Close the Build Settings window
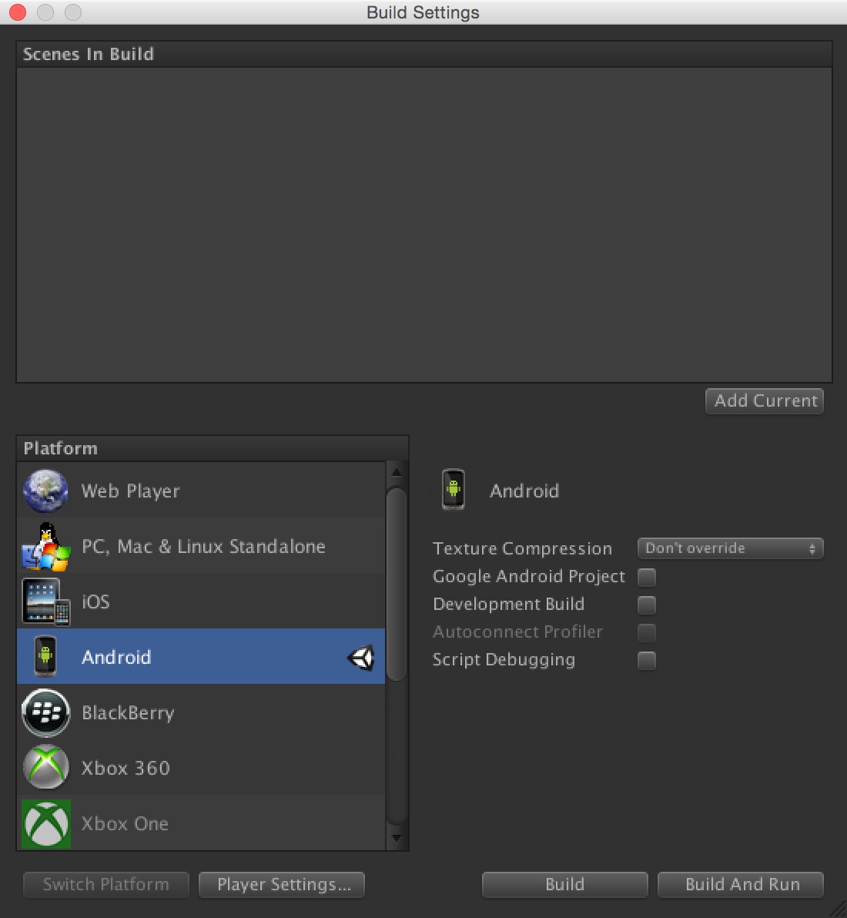The width and height of the screenshot is (847, 918). click(18, 12)
